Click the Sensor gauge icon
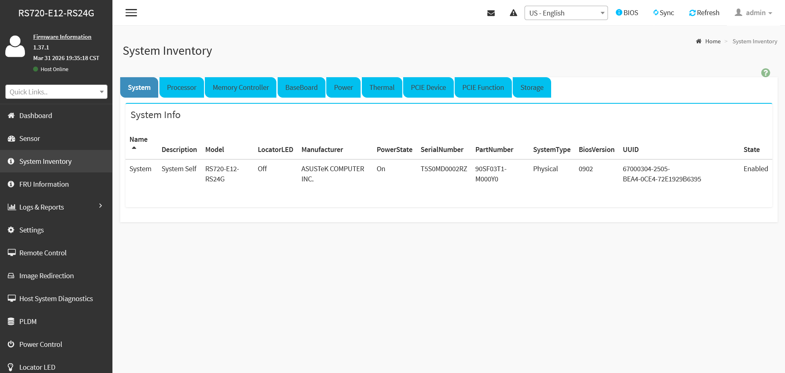This screenshot has height=373, width=785. pyautogui.click(x=11, y=138)
